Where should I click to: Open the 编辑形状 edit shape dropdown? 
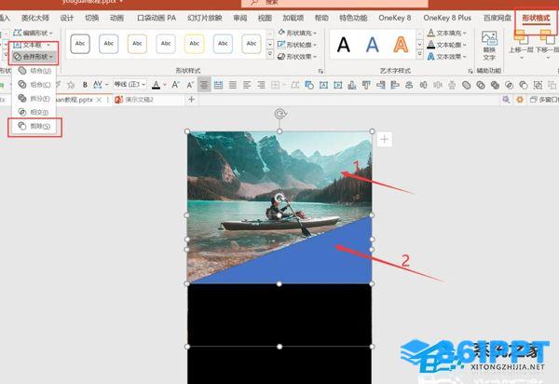(33, 33)
